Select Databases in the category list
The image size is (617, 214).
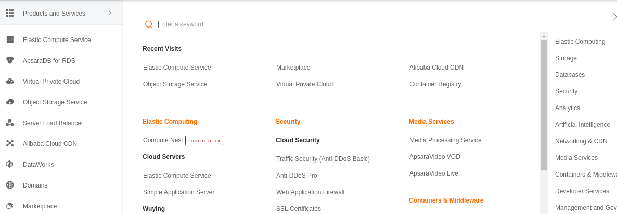pyautogui.click(x=570, y=75)
